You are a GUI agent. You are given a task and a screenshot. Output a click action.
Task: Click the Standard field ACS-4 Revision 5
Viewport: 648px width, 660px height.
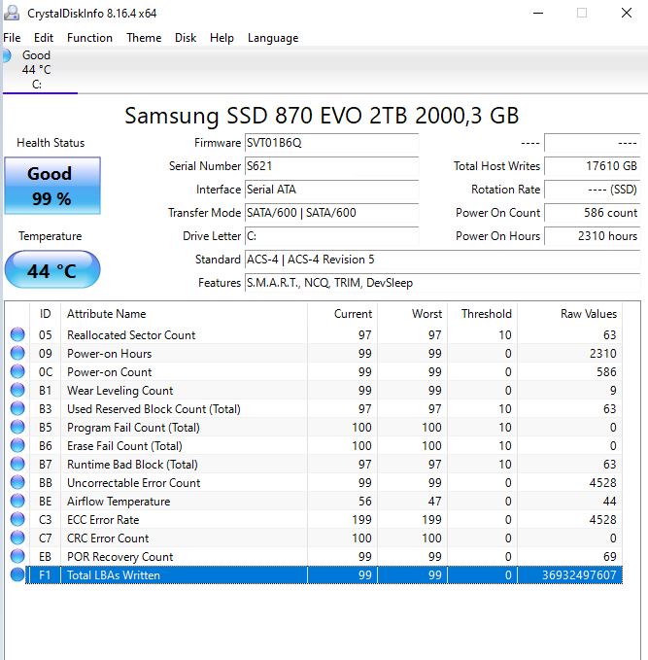tap(443, 260)
